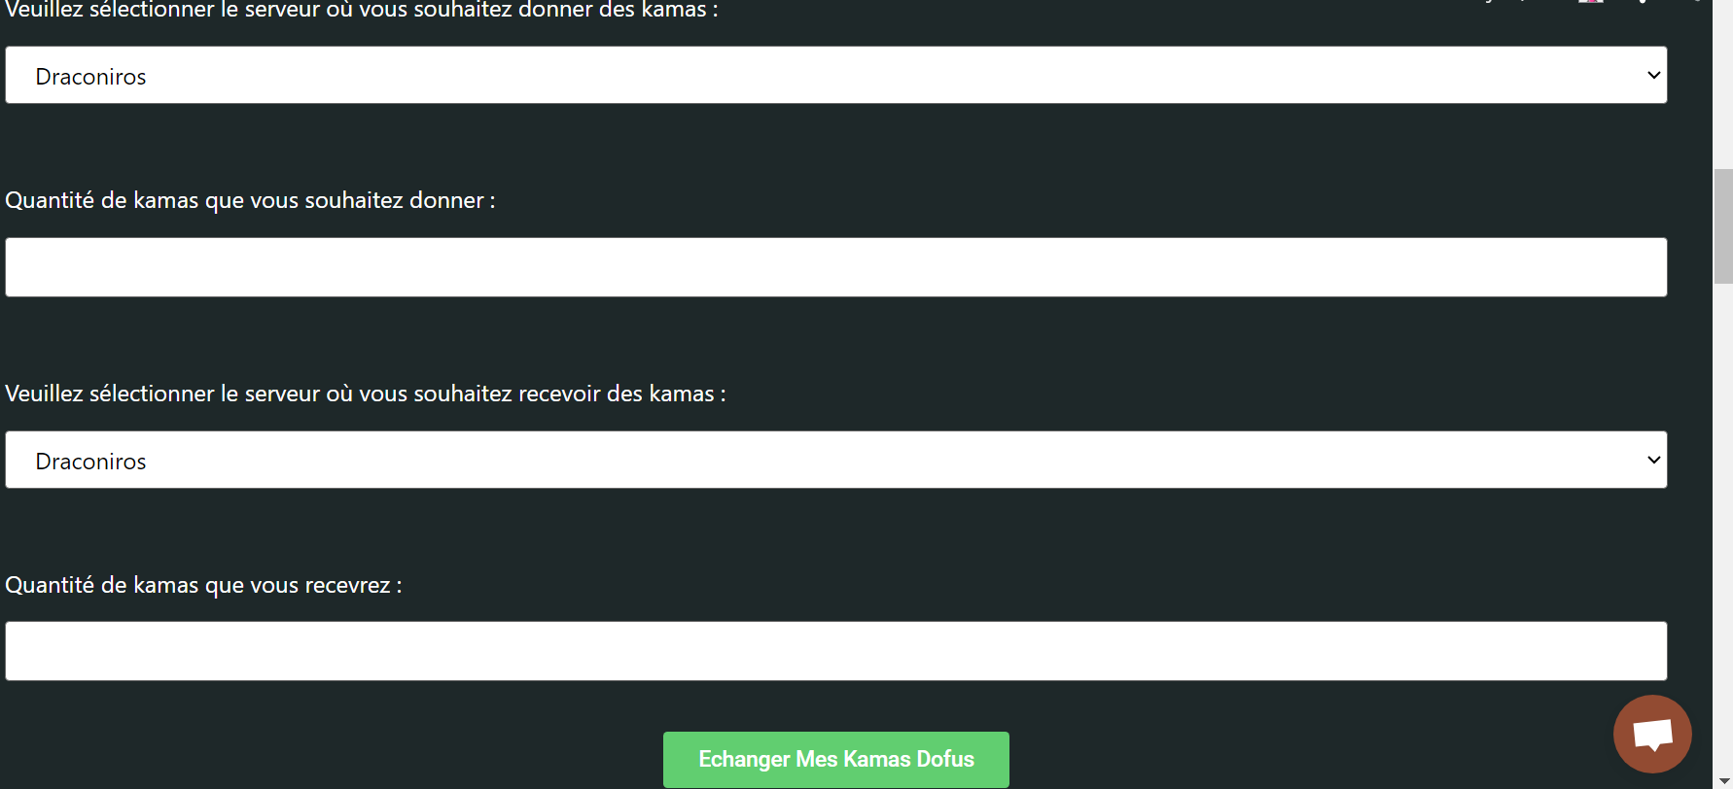Click the label about the server to give kamas
1733x789 pixels.
pyautogui.click(x=362, y=11)
